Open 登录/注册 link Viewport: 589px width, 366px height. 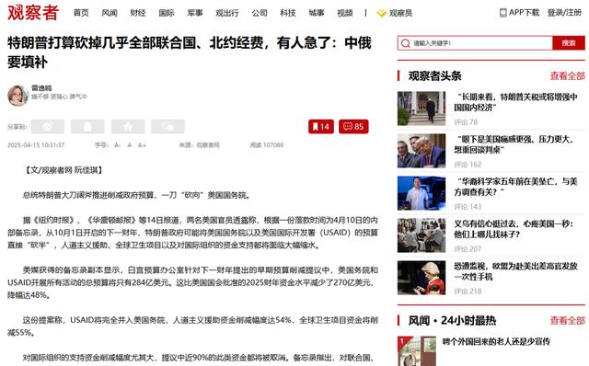click(564, 13)
